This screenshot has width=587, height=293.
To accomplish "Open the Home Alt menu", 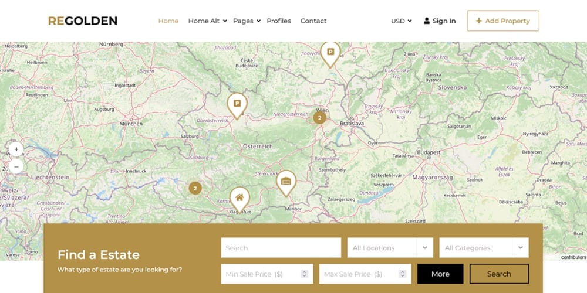I will (x=207, y=21).
